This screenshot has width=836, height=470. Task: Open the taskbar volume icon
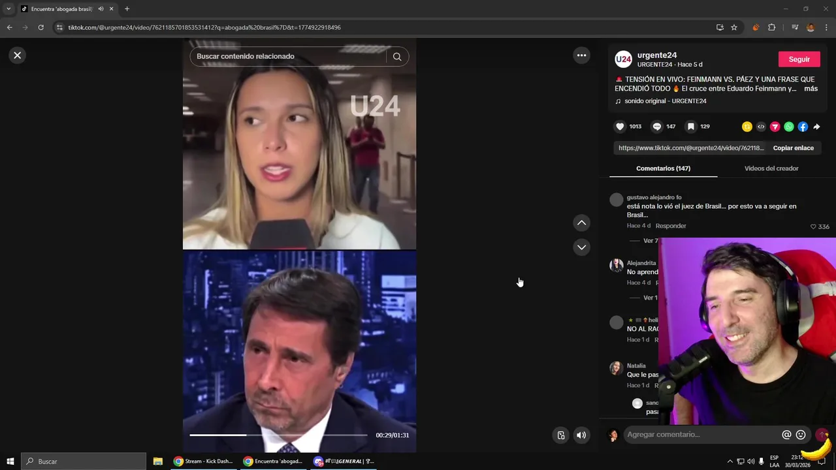click(751, 462)
